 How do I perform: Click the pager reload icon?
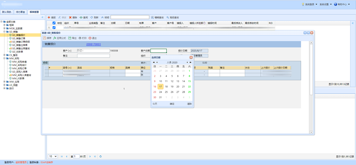(x=101, y=157)
